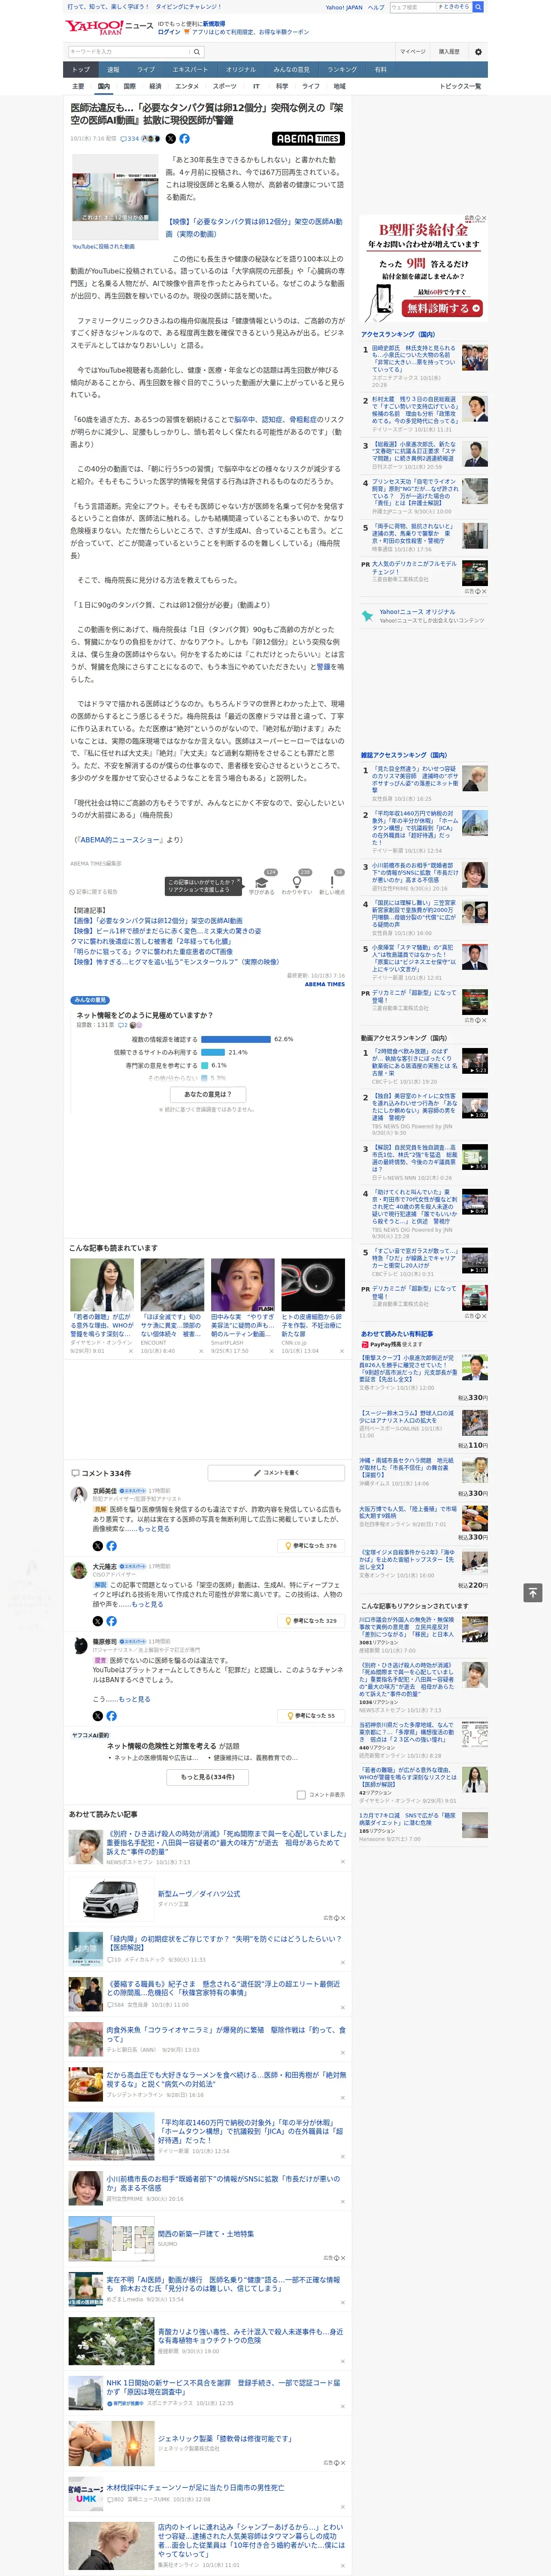Screen dimensions: 551x2576
Task: Click the scroll-to-top arrow button
Action: pyautogui.click(x=533, y=1593)
